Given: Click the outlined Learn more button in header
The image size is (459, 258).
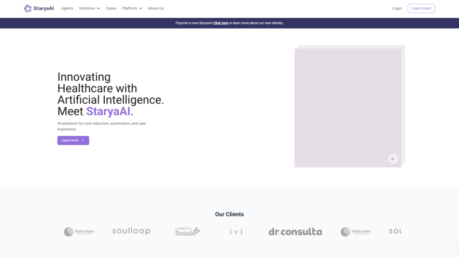Looking at the screenshot, I should point(421,8).
